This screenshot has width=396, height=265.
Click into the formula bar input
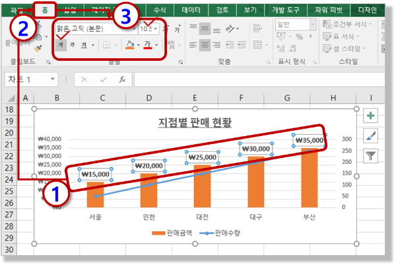click(x=259, y=80)
